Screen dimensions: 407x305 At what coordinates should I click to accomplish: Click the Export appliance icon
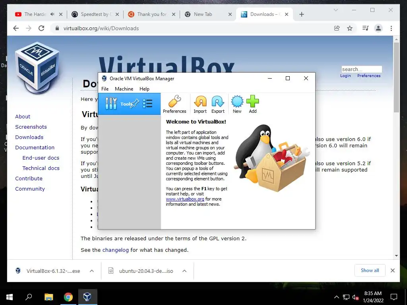click(x=218, y=101)
